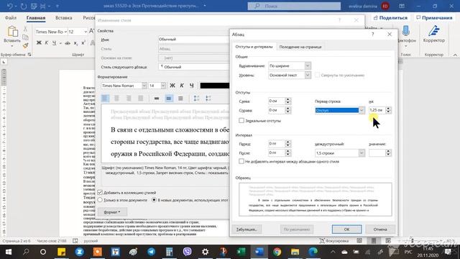Screen dimensions: 460x259
Task: Toggle the Зеркальные отступы checkbox
Action: click(241, 121)
